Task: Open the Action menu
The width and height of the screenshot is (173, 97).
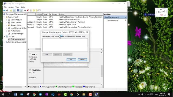Action: 11,7
